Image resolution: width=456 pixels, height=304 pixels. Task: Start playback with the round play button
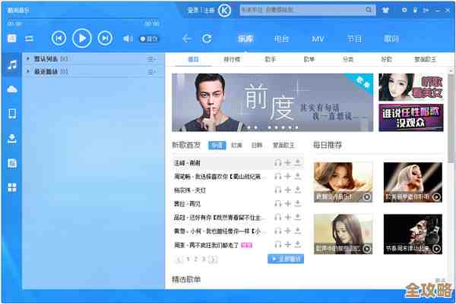(x=82, y=39)
